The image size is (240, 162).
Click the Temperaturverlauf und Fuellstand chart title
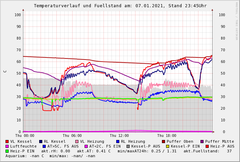coord(120,6)
